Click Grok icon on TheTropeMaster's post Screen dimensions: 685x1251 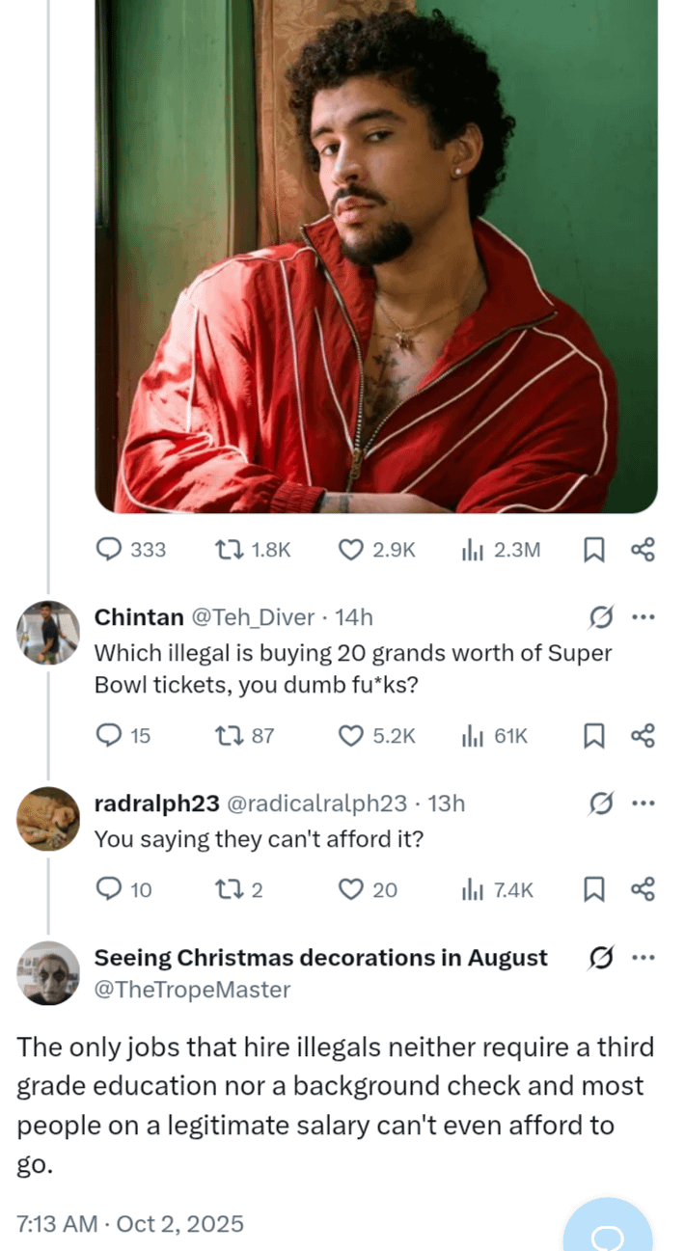click(601, 958)
